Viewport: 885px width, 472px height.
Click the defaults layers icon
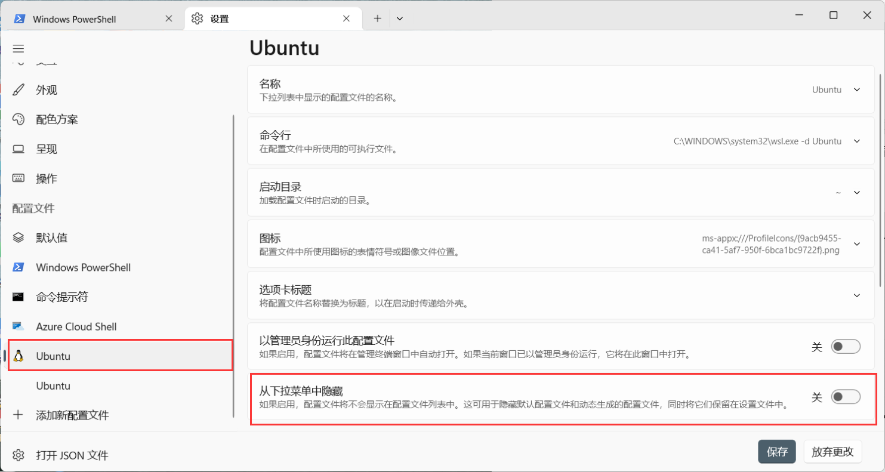18,237
